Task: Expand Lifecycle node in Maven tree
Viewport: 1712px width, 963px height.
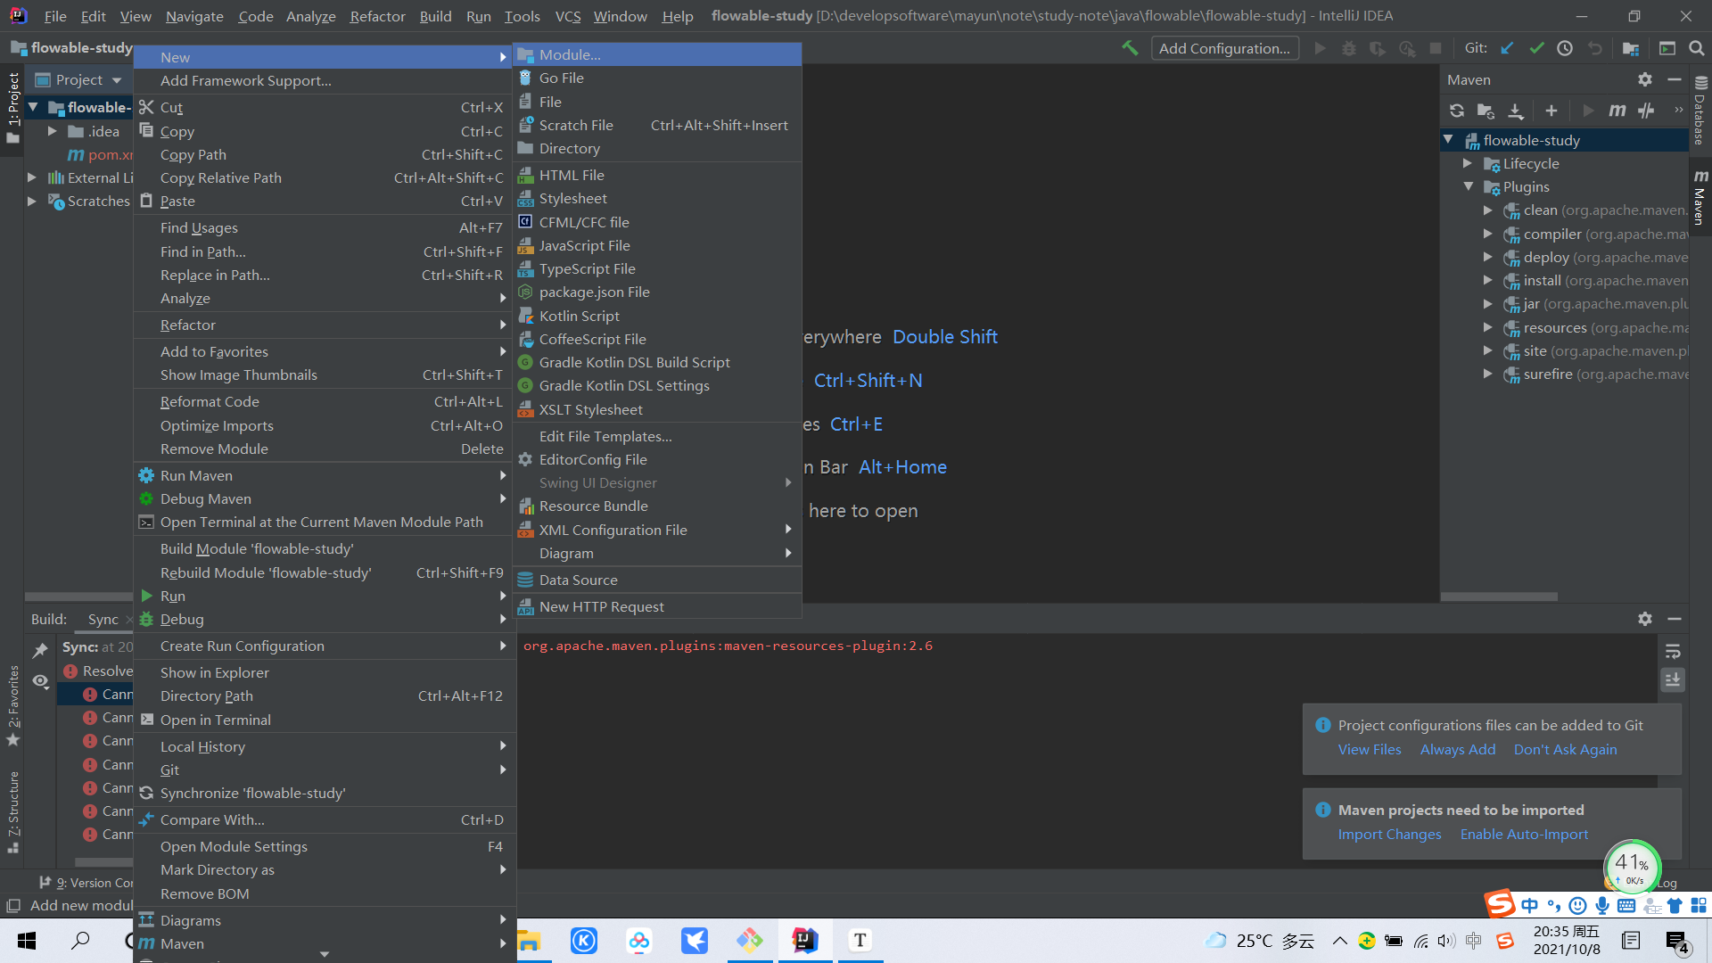Action: 1467,163
